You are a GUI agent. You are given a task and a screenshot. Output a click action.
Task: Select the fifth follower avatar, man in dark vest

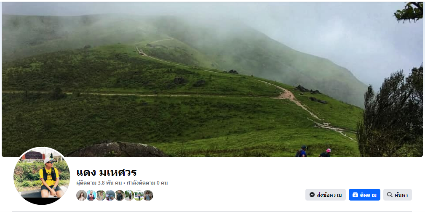pos(120,196)
